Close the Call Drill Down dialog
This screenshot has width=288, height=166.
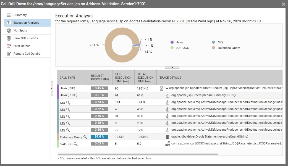[x=283, y=4]
